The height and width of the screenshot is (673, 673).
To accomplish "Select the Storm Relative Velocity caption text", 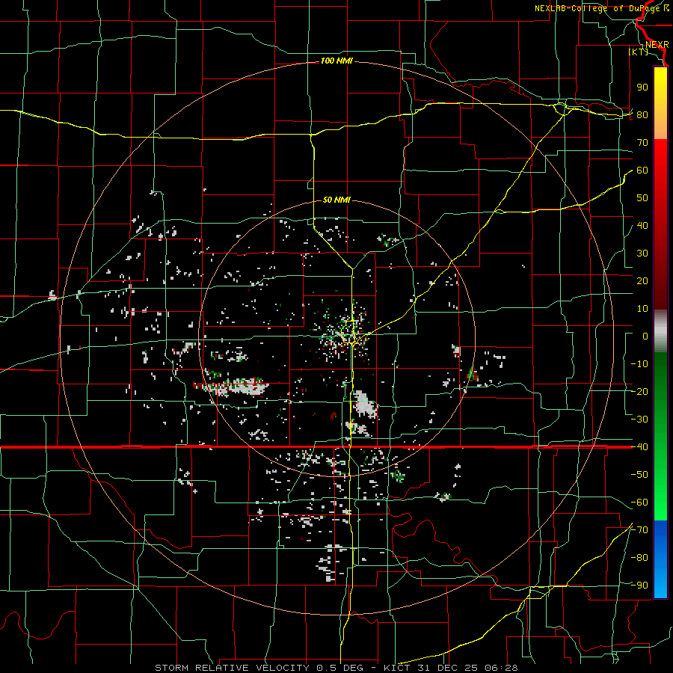I will click(336, 668).
